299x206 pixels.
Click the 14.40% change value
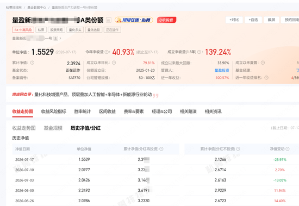[280, 201]
